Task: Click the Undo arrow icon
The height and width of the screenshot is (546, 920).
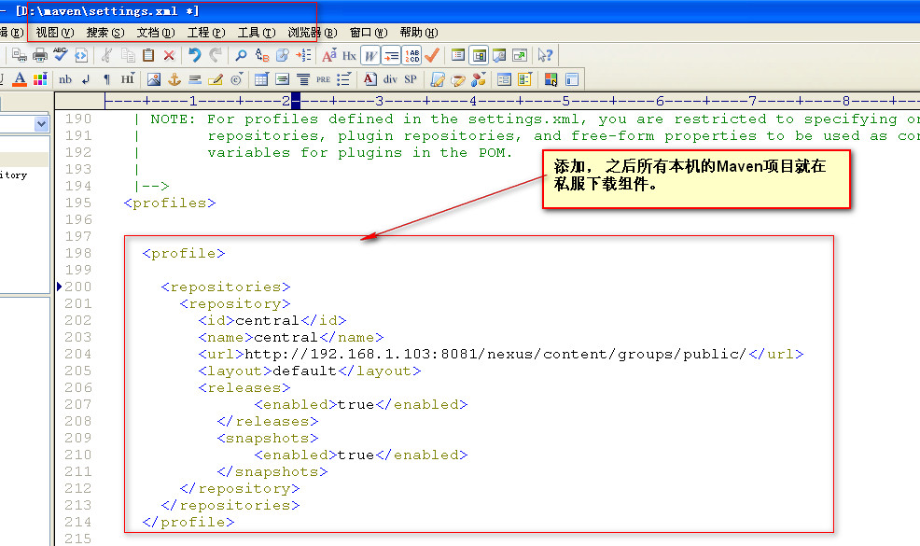Action: (x=192, y=54)
